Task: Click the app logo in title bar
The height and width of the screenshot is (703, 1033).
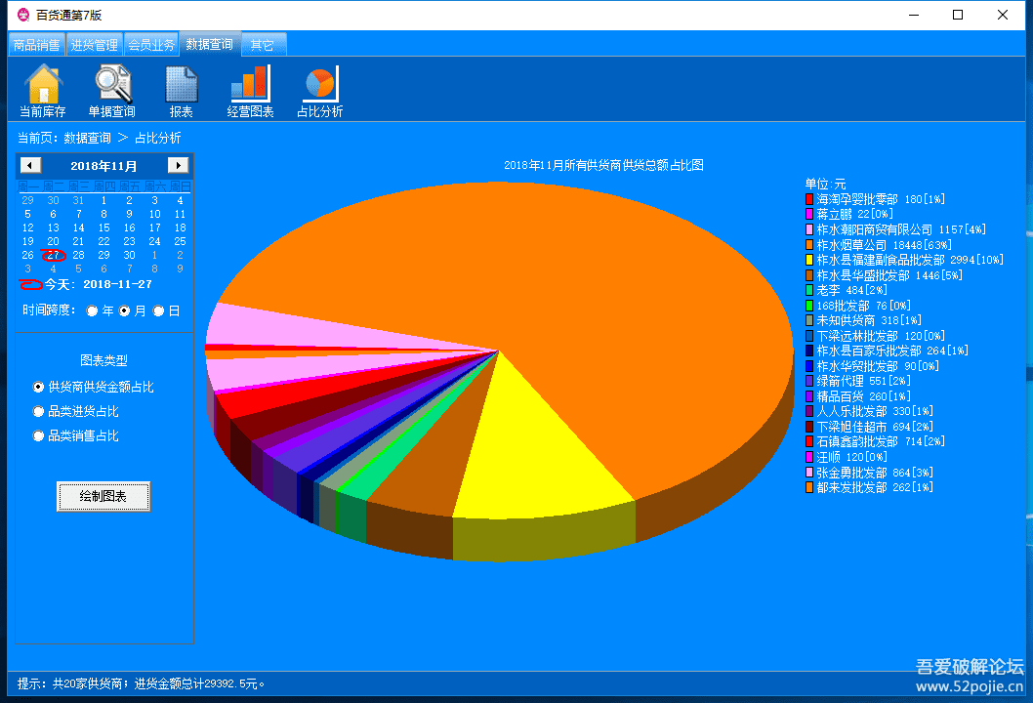Action: [23, 15]
